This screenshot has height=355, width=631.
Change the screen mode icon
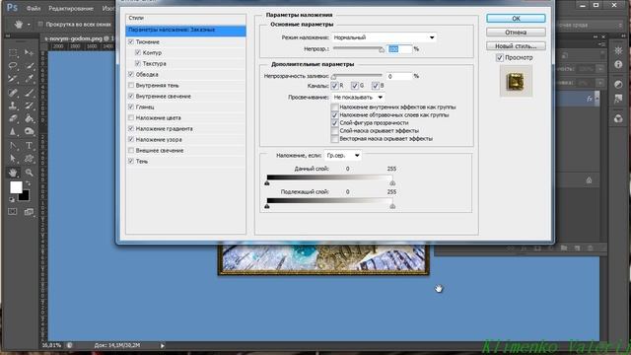pos(29,212)
